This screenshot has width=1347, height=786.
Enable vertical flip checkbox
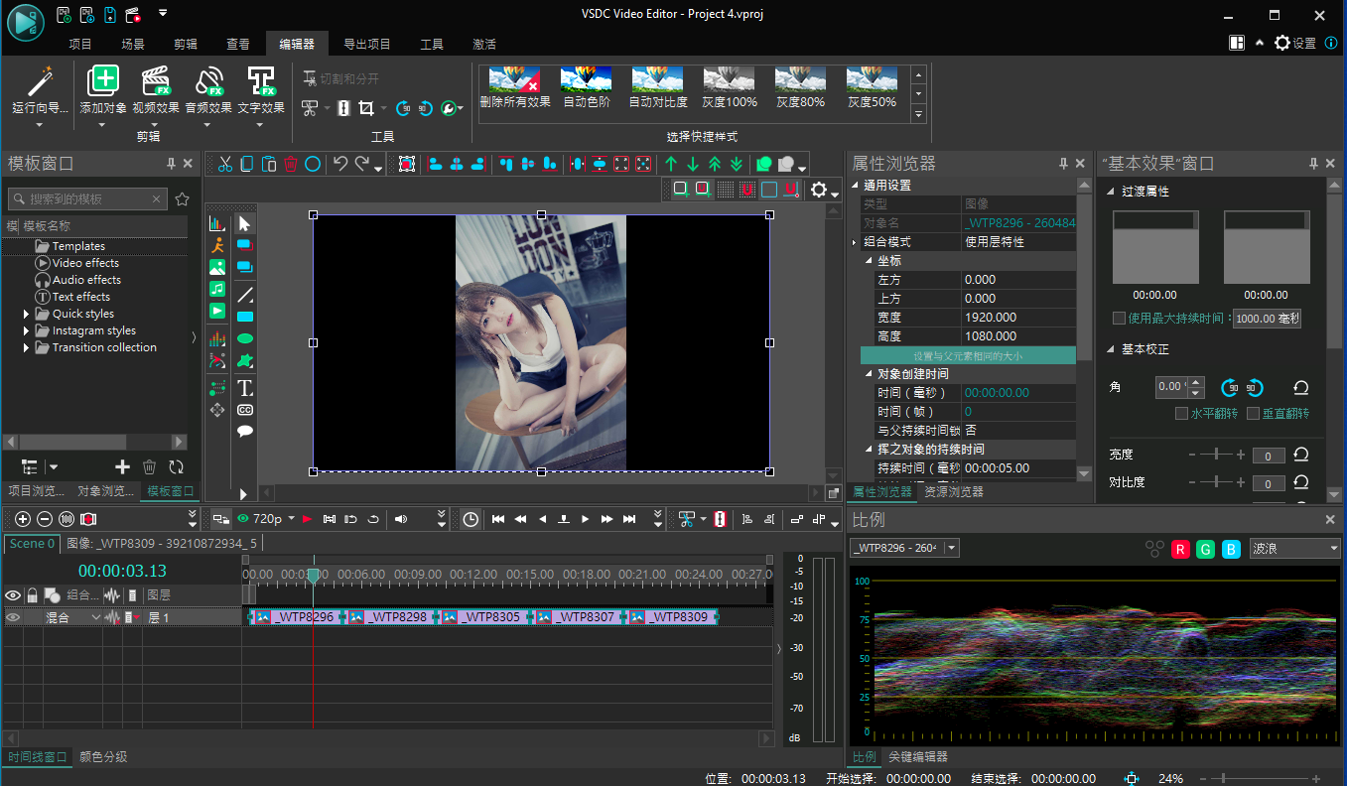coord(1253,413)
